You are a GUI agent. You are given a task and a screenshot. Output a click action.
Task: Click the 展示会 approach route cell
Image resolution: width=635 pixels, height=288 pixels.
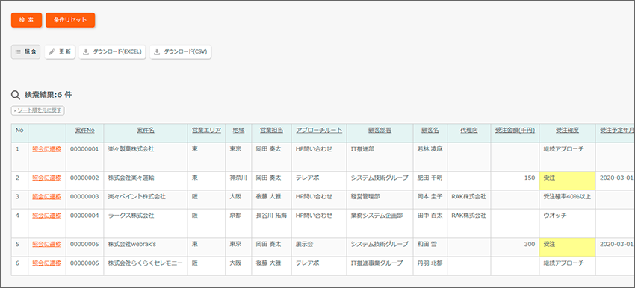pos(319,247)
